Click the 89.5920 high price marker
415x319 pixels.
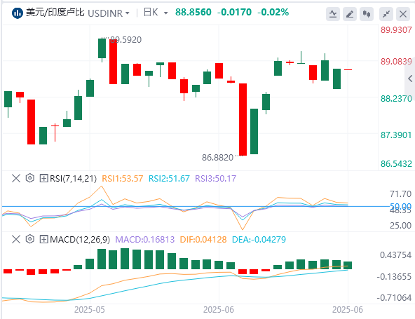[x=125, y=40]
